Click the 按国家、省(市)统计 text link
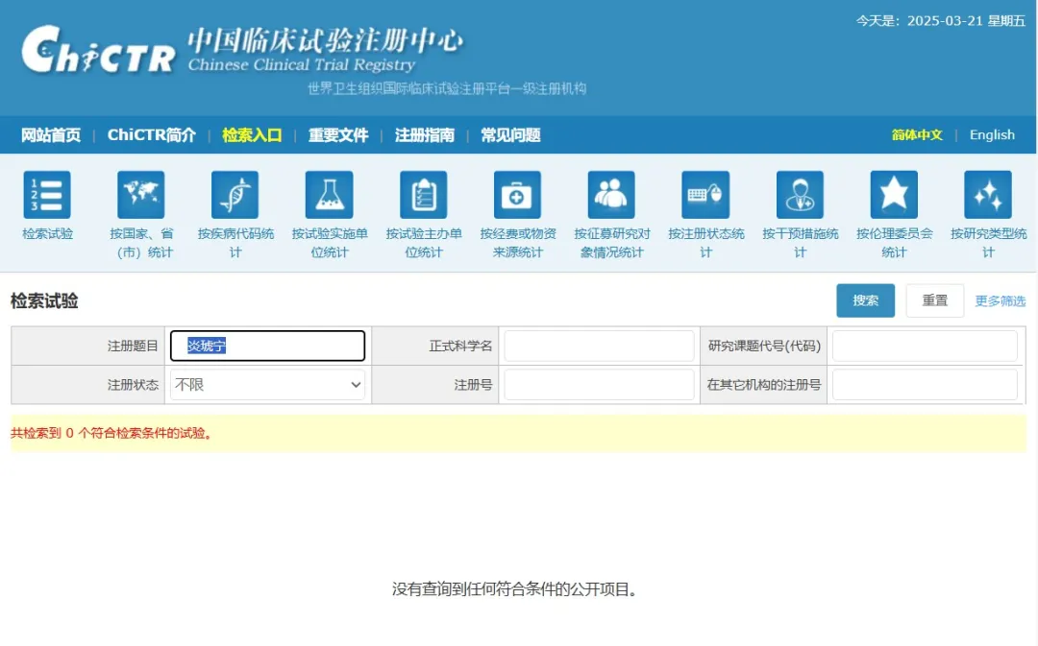1038x646 pixels. tap(141, 243)
